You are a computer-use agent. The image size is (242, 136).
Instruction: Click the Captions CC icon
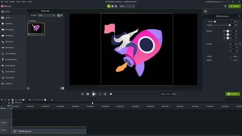click(x=3, y=83)
